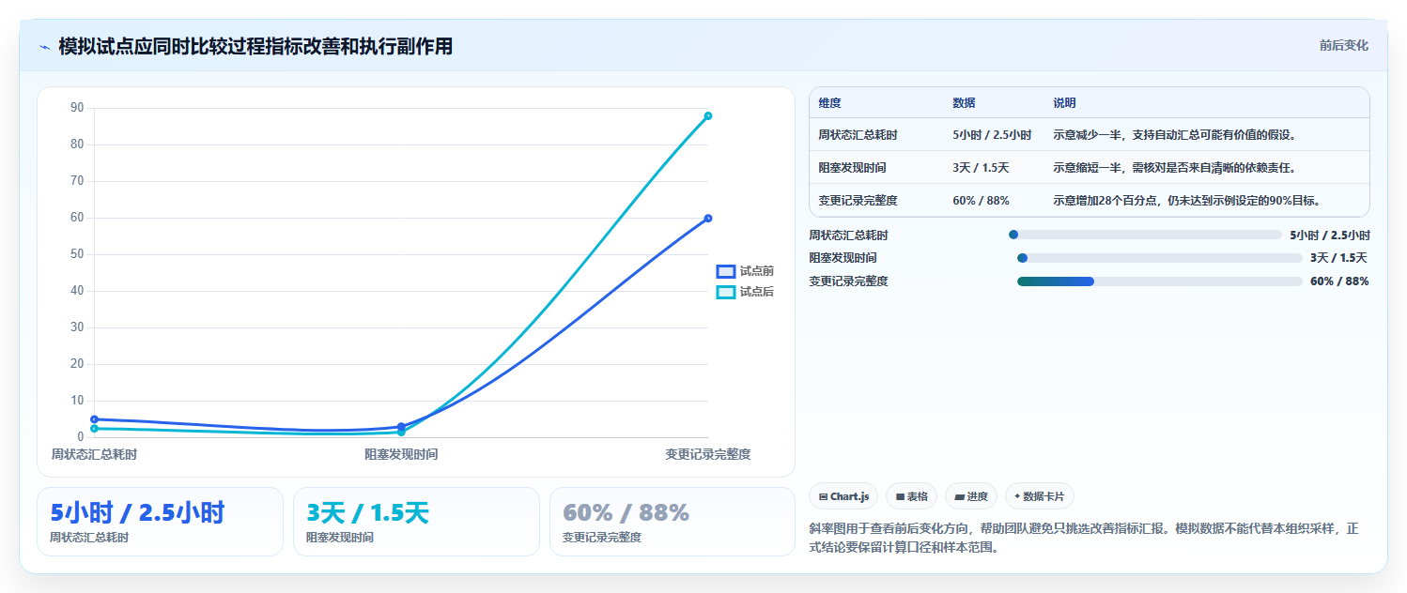This screenshot has width=1407, height=593.
Task: Click the 阻塞发现时间 progress bar
Action: pyautogui.click(x=1159, y=257)
